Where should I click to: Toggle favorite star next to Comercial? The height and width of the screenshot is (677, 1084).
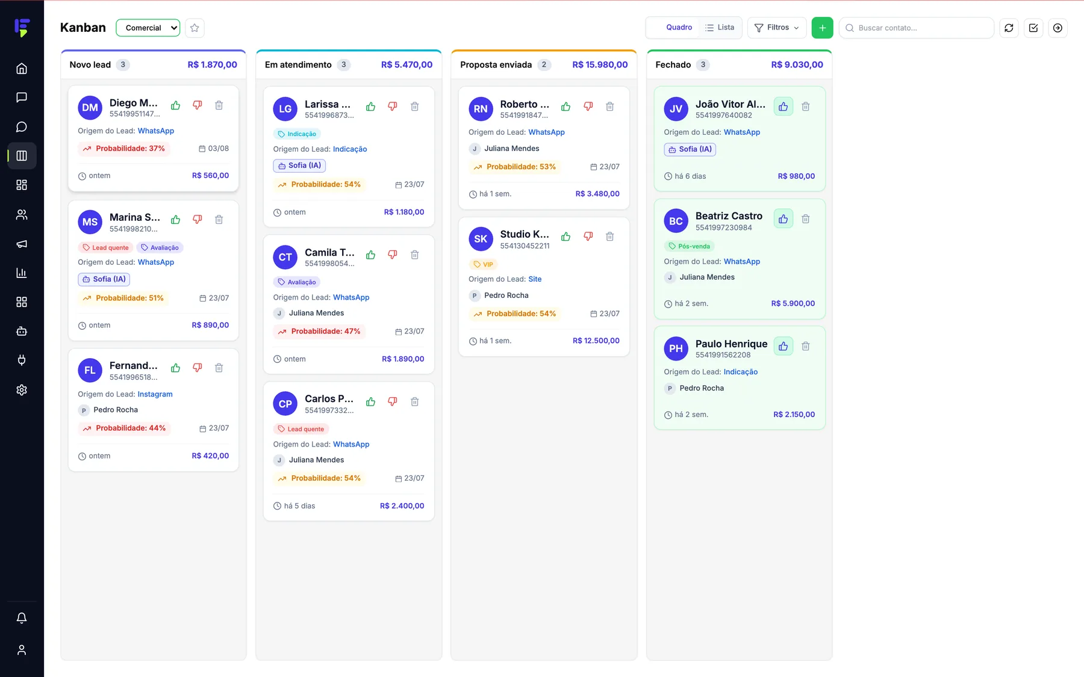(195, 28)
